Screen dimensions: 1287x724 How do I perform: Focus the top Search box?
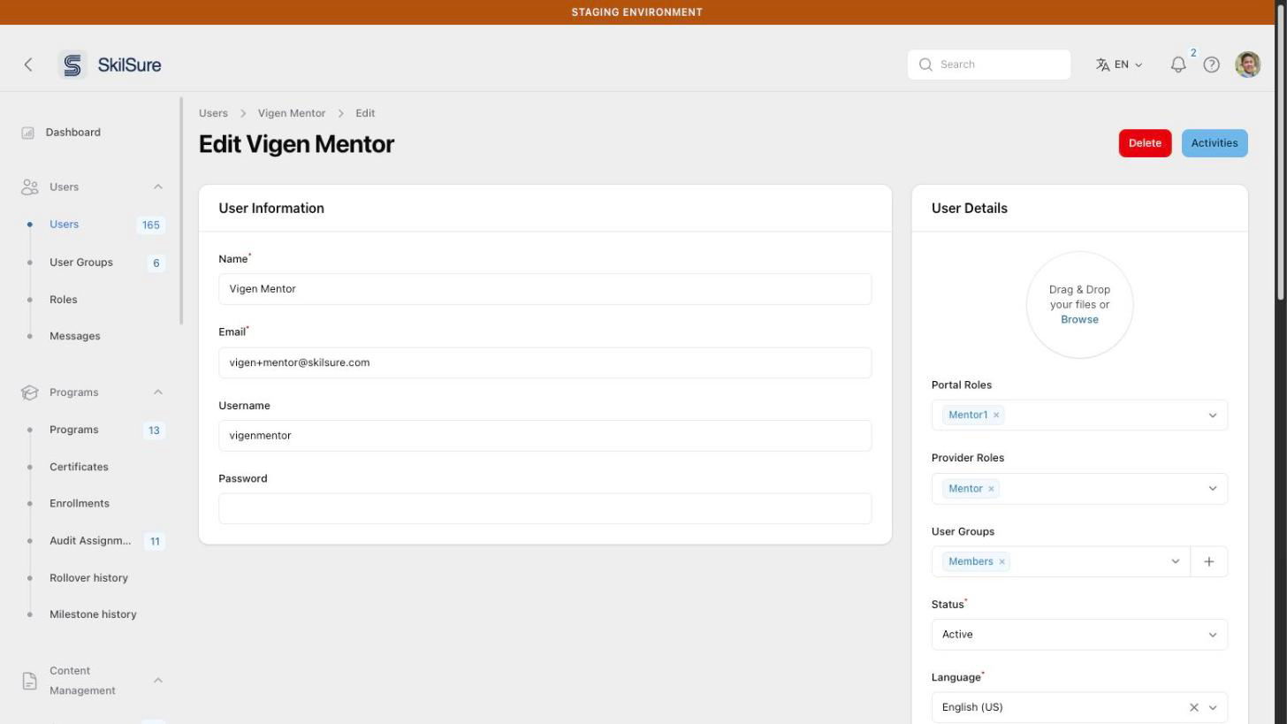point(988,65)
